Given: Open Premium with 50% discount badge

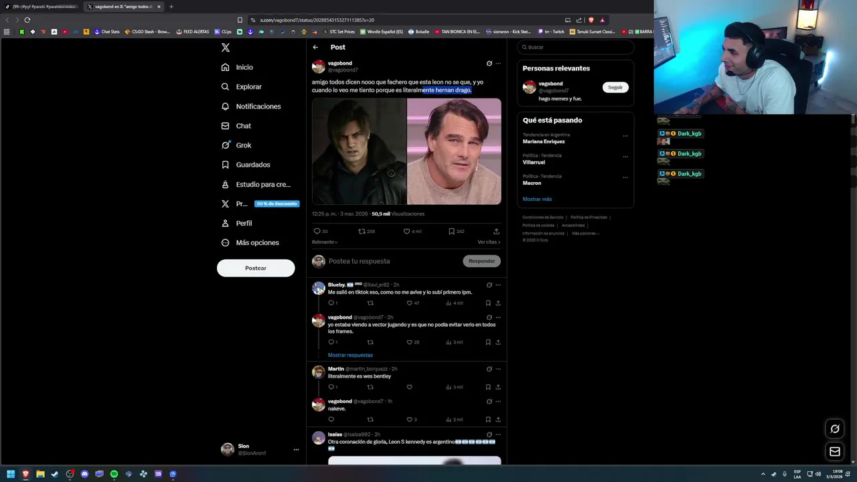Looking at the screenshot, I should [260, 204].
